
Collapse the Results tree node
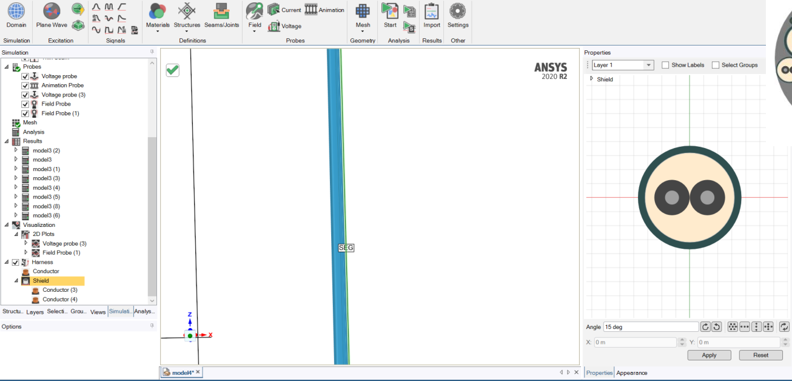click(x=7, y=141)
